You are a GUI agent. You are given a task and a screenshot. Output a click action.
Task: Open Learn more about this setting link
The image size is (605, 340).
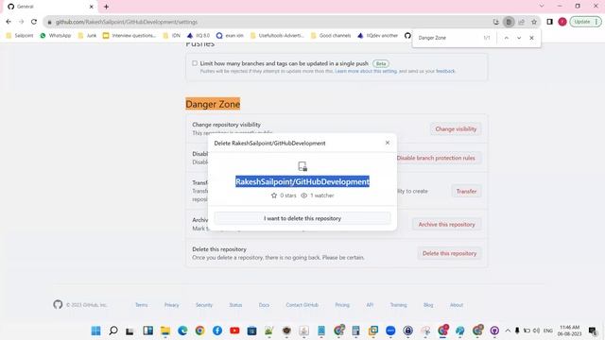(366, 72)
